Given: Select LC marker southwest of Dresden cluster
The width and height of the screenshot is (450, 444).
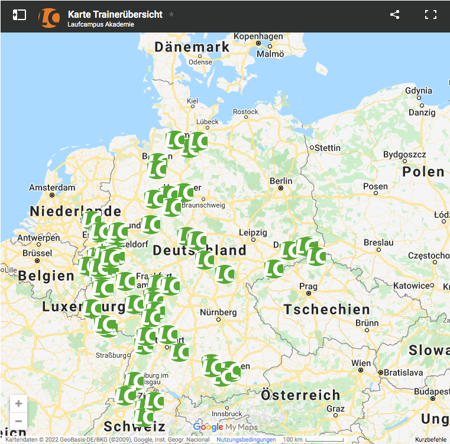Looking at the screenshot, I should tap(274, 269).
